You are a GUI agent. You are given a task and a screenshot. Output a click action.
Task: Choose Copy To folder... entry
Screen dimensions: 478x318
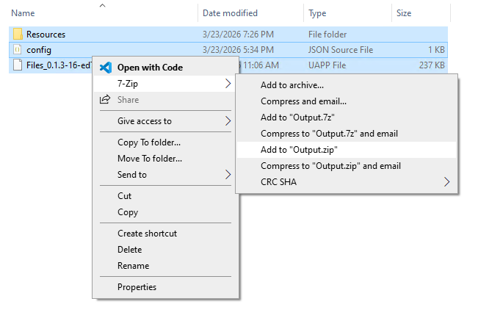(x=149, y=142)
